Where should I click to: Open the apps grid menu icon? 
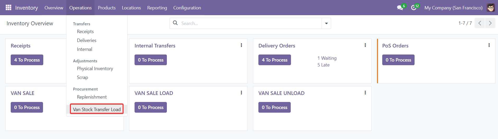[8, 8]
